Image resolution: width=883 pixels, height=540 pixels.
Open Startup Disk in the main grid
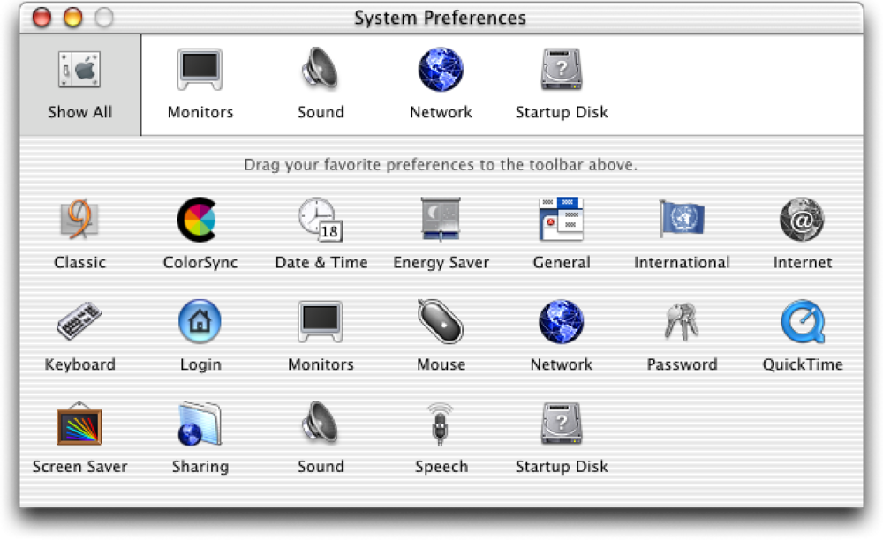coord(562,424)
